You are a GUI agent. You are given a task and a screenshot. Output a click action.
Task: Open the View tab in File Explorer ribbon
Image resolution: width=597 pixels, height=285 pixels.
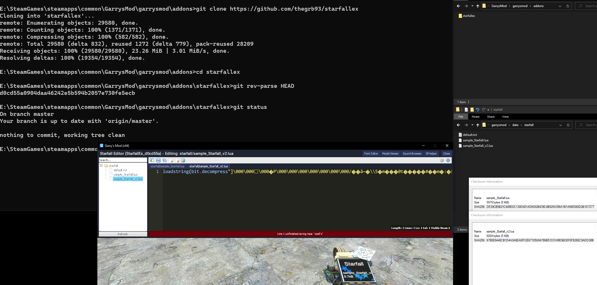(x=505, y=117)
